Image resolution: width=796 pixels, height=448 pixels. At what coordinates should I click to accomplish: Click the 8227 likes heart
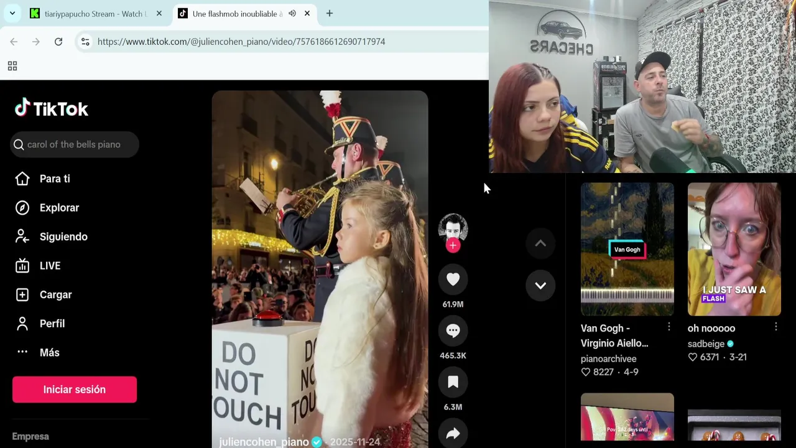[585, 372]
